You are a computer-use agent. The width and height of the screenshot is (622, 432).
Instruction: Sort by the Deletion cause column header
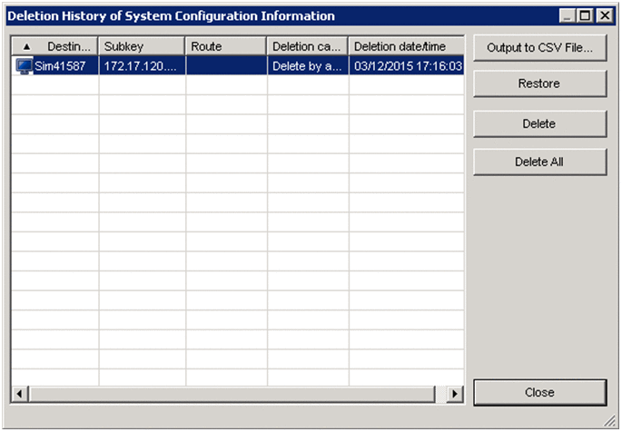[307, 46]
